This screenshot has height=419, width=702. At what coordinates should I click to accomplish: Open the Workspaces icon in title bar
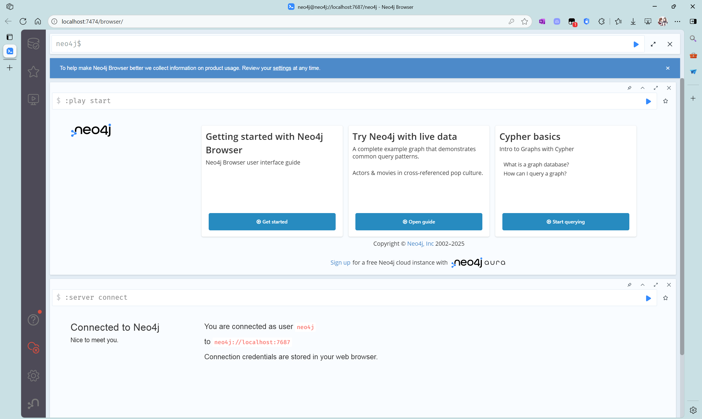coord(10,7)
